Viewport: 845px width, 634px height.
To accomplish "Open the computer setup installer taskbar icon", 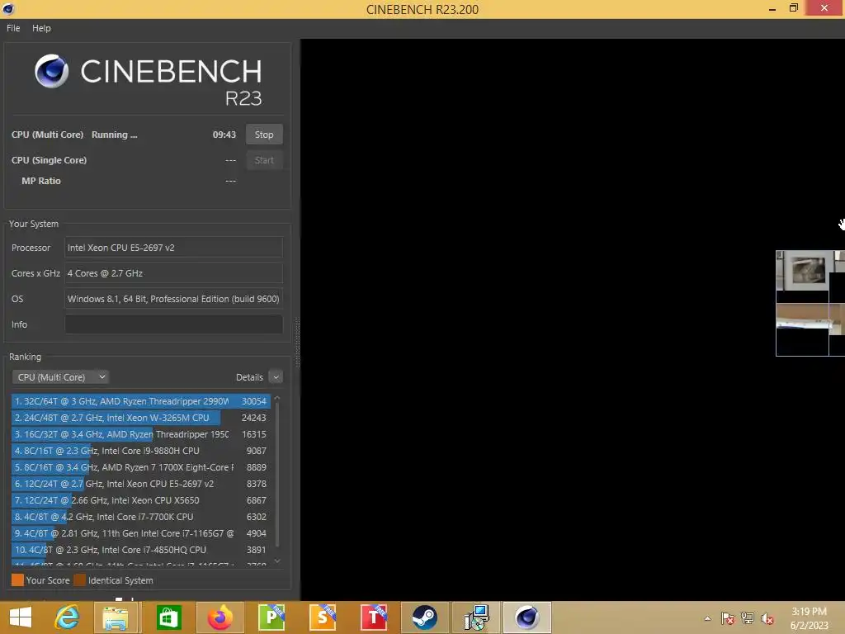I will point(476,617).
